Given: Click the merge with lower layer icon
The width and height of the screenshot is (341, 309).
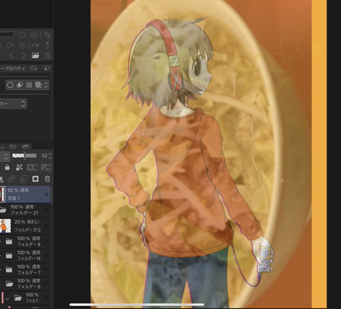Looking at the screenshot, I should (x=23, y=179).
